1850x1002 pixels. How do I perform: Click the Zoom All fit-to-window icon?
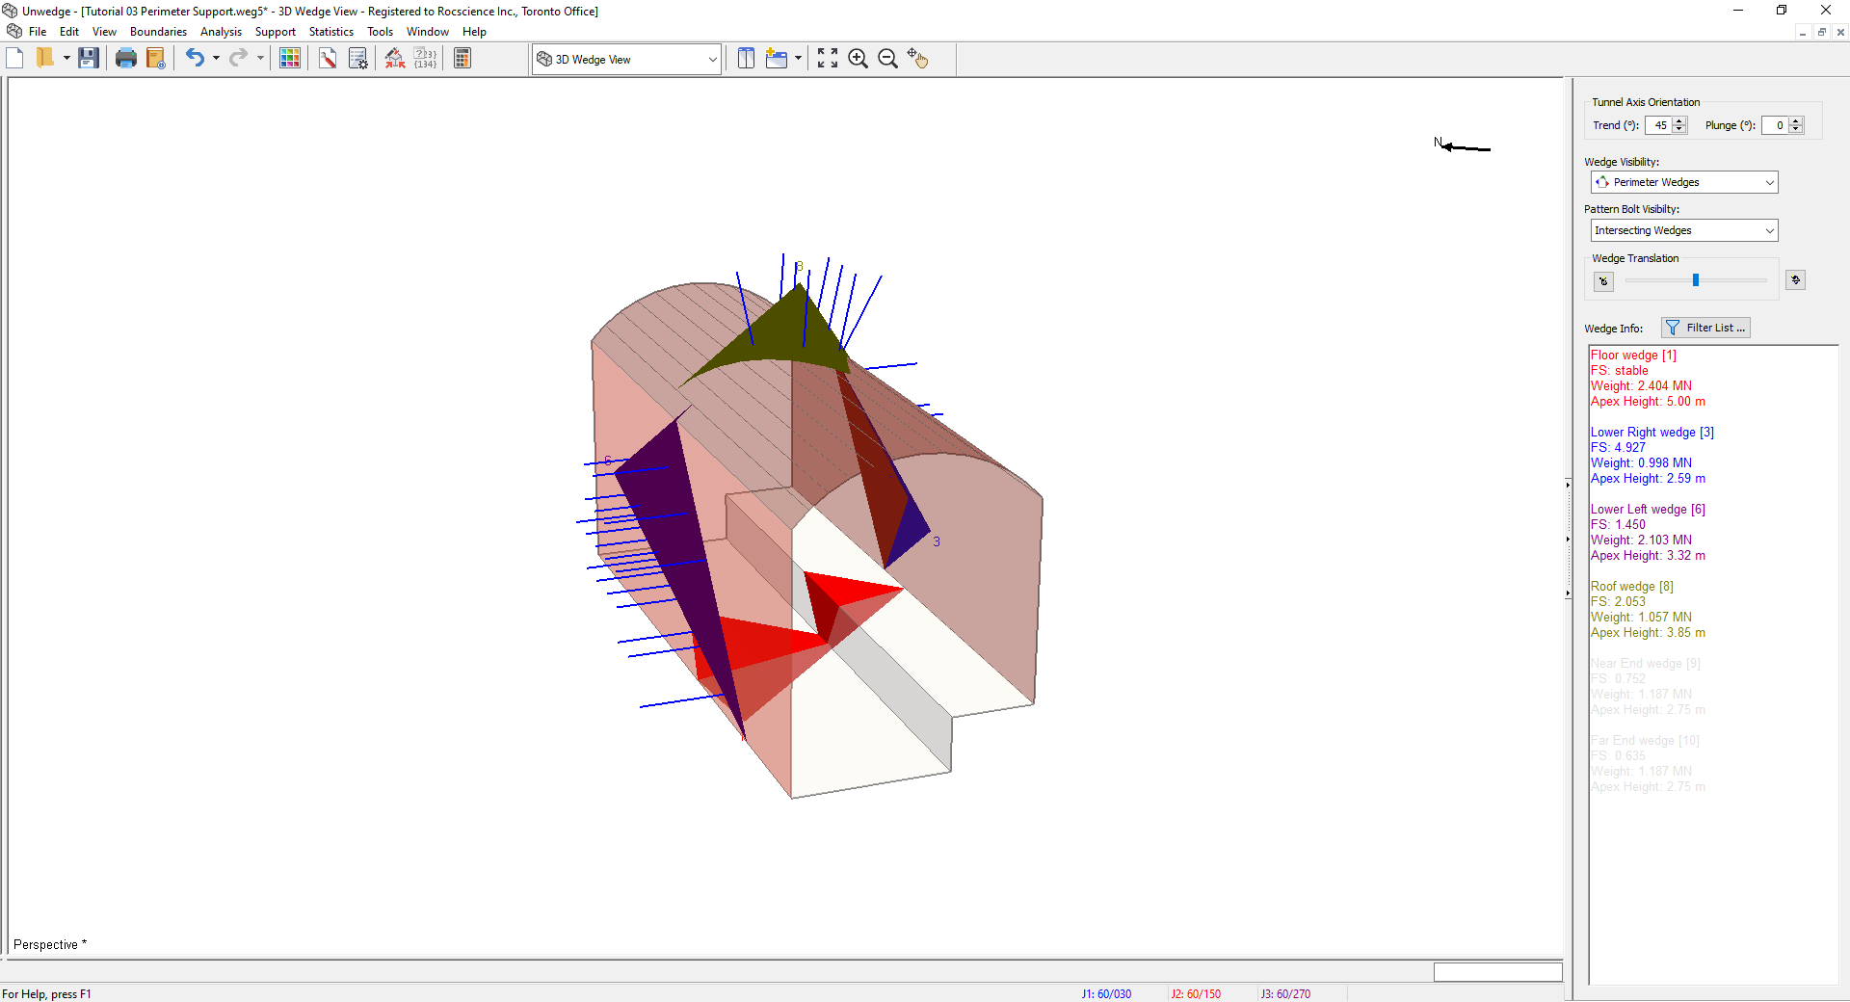pos(827,59)
